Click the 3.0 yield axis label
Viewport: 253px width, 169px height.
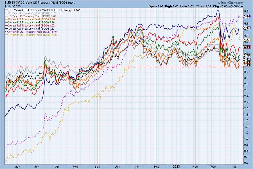pyautogui.click(x=246, y=78)
